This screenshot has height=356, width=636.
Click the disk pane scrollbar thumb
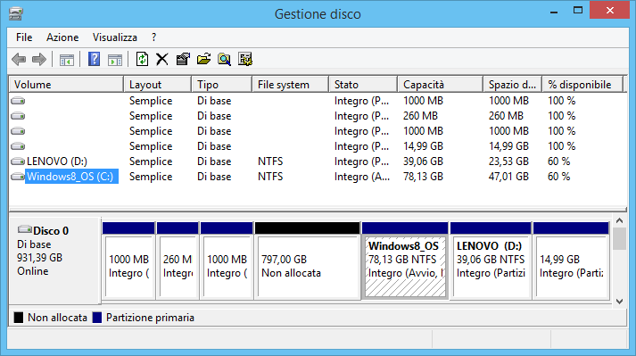619,239
